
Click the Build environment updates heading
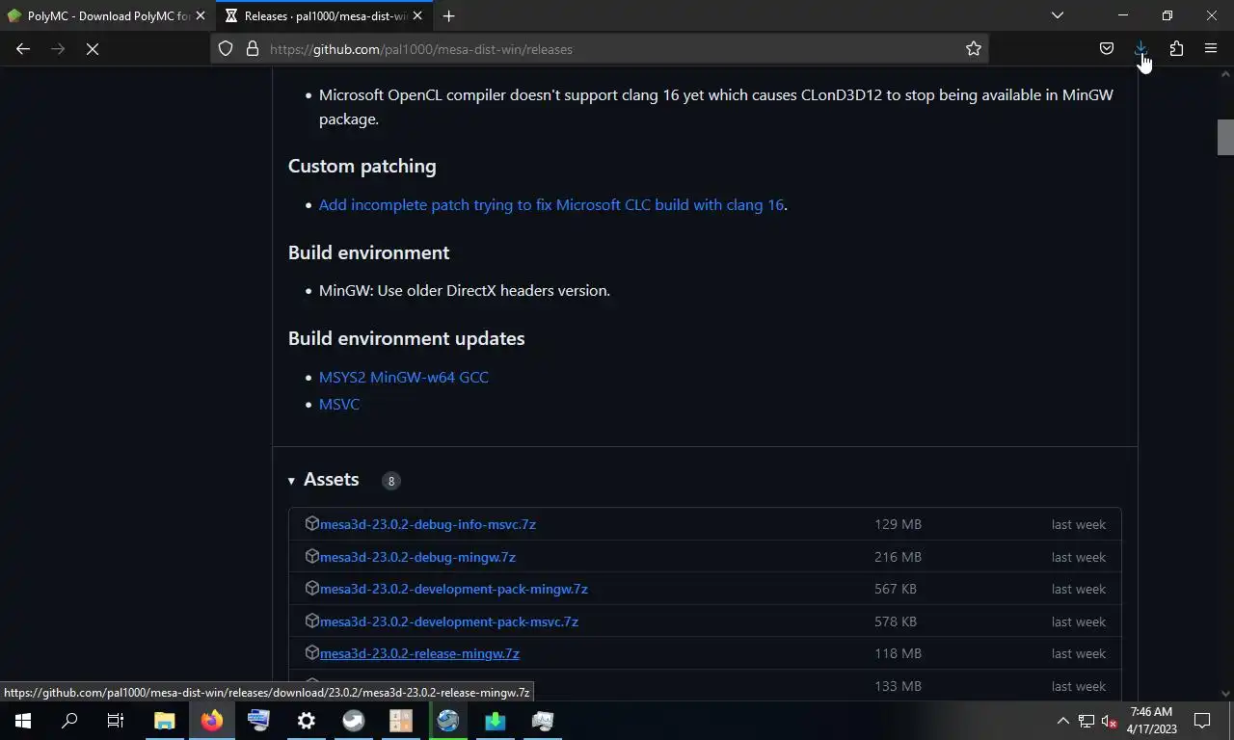point(406,338)
